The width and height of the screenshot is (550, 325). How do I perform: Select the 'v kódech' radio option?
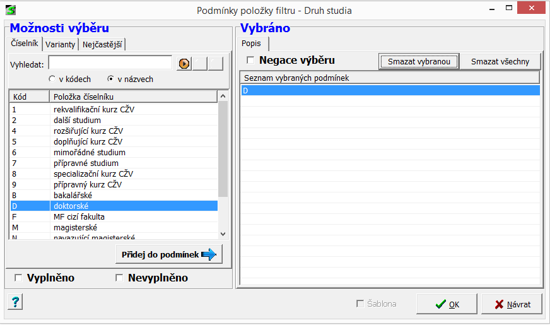point(52,80)
